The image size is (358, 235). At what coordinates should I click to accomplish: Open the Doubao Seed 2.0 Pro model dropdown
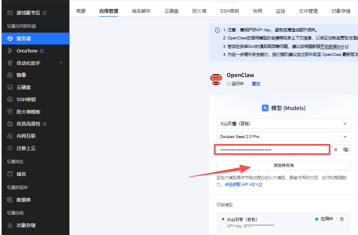283,137
